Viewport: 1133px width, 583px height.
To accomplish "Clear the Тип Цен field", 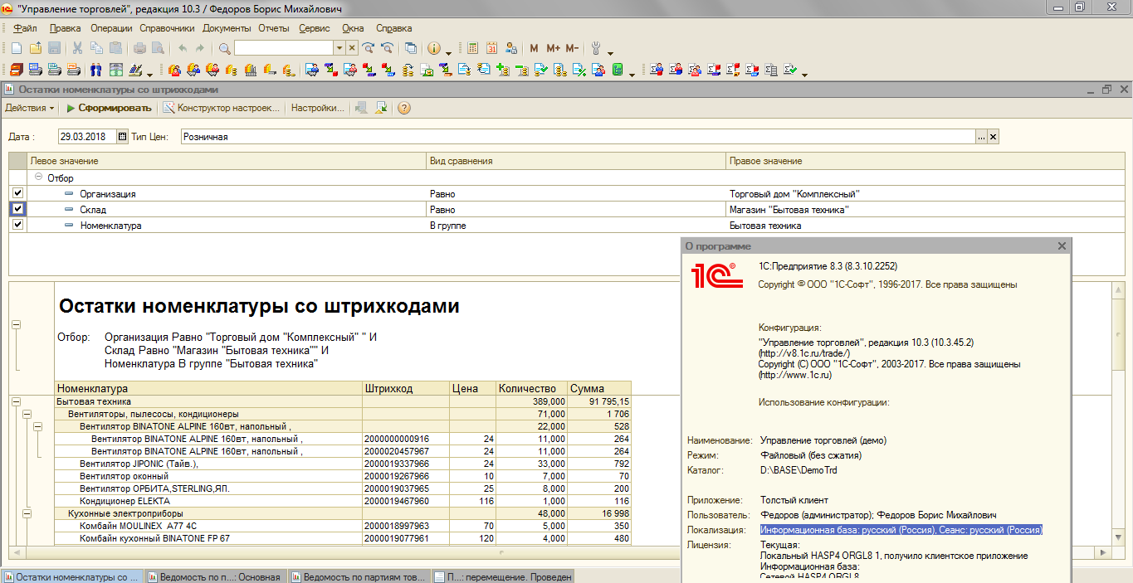I will coord(993,137).
